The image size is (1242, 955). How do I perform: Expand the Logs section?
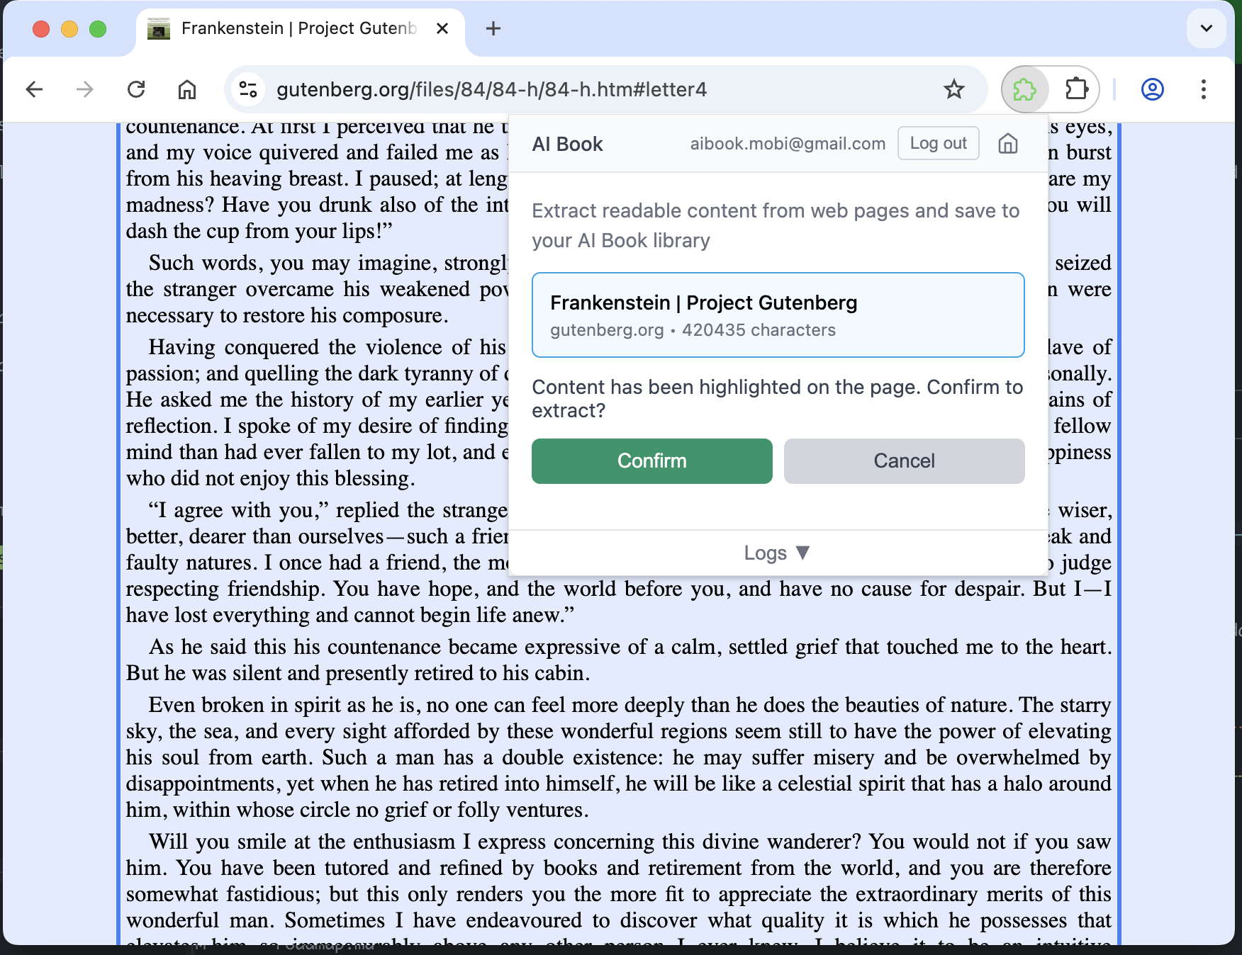coord(777,553)
